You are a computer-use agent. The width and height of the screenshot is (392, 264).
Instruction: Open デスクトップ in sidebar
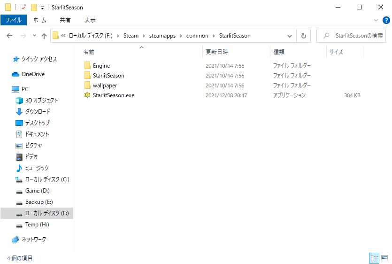coord(33,123)
